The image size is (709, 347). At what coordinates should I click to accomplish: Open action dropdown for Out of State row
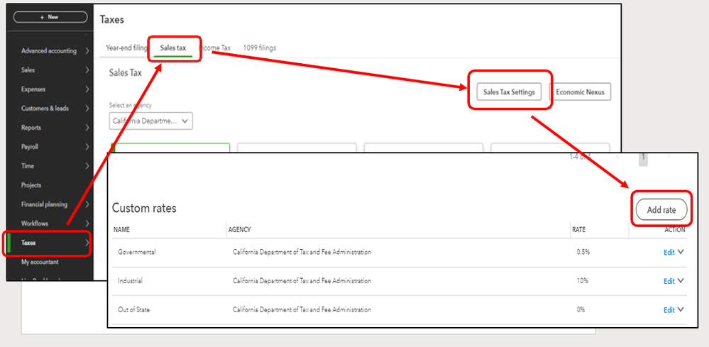point(681,309)
